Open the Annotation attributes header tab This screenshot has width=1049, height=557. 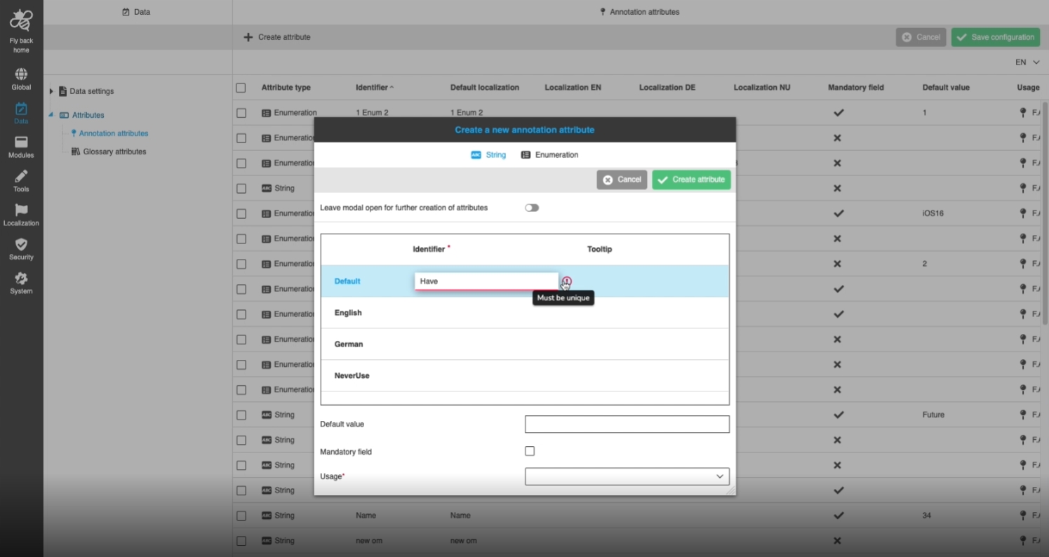click(640, 12)
